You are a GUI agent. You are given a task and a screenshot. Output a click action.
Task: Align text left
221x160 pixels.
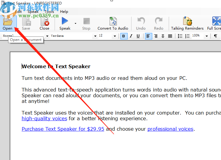(148, 36)
